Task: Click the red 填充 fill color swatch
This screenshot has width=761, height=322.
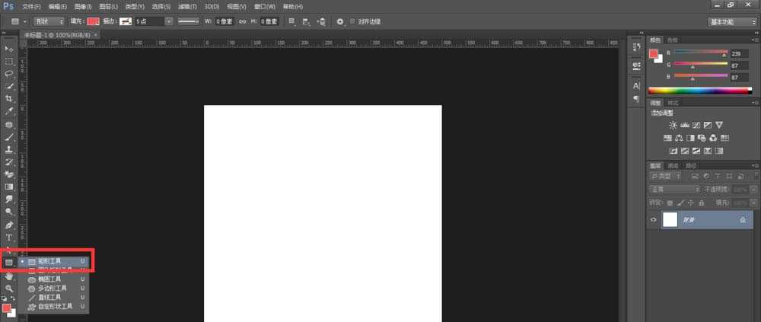Action: (x=93, y=21)
